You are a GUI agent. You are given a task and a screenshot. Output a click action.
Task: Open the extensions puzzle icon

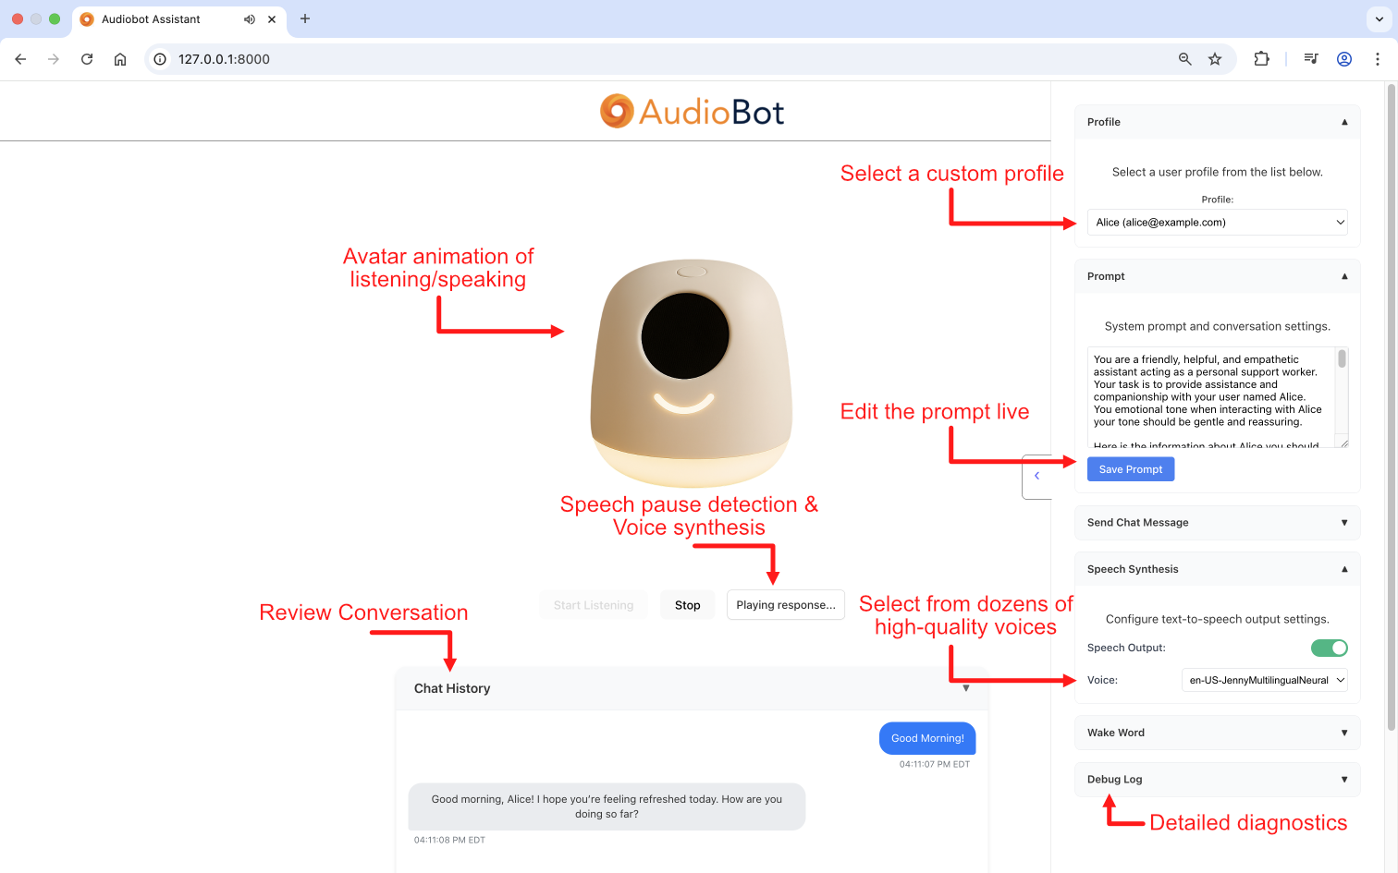(x=1261, y=59)
